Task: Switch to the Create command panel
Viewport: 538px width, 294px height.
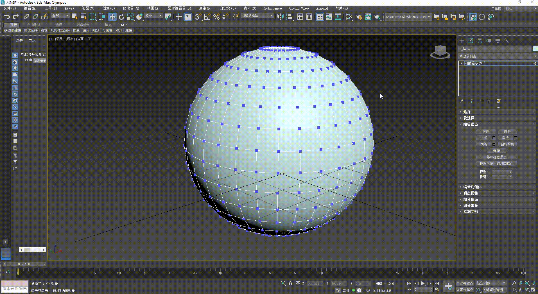Action: (x=461, y=41)
